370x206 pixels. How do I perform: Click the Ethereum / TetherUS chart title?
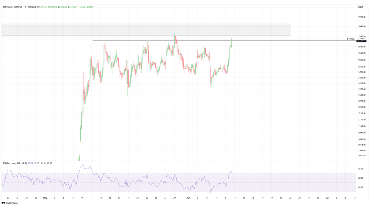coord(19,7)
